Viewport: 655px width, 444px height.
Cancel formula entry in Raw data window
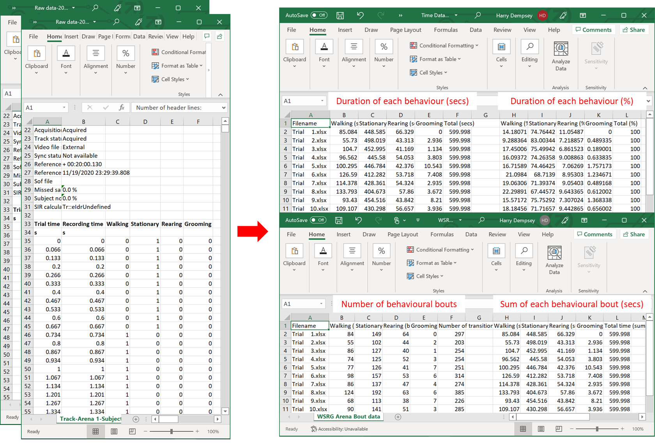tap(90, 108)
